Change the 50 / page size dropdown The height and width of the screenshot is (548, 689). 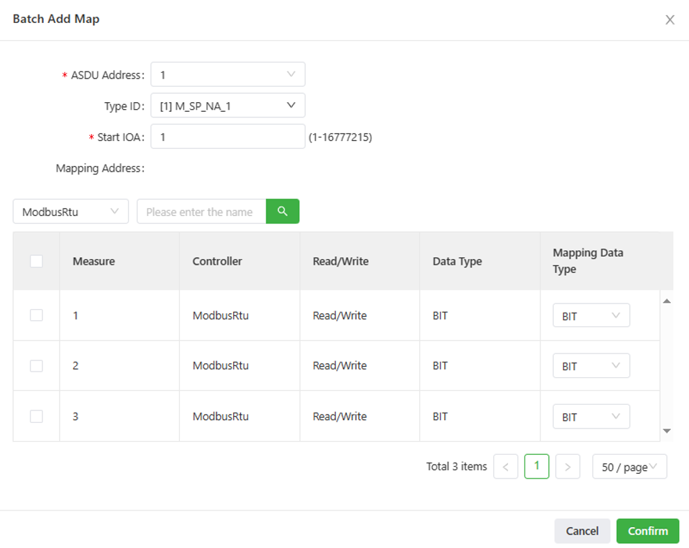coord(629,467)
